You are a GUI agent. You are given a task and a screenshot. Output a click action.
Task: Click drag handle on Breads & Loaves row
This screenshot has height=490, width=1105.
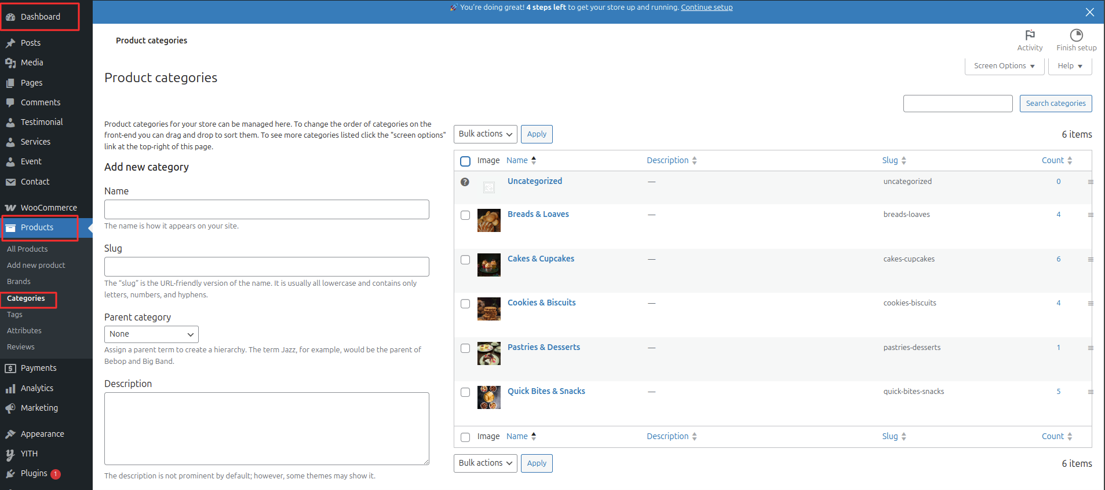click(x=1090, y=215)
